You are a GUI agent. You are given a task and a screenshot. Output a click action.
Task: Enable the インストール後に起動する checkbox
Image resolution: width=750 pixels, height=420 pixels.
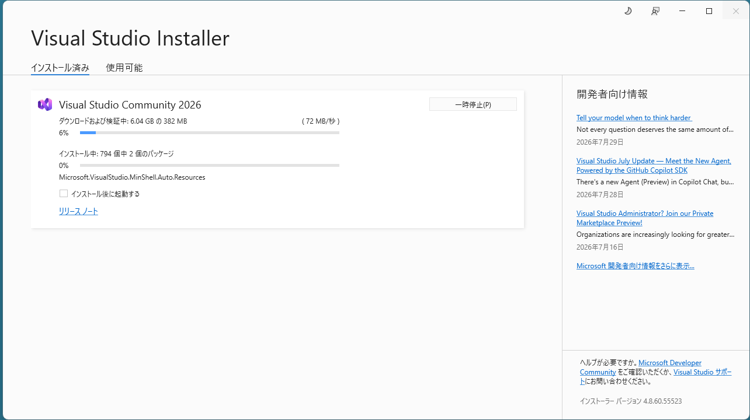coord(64,194)
